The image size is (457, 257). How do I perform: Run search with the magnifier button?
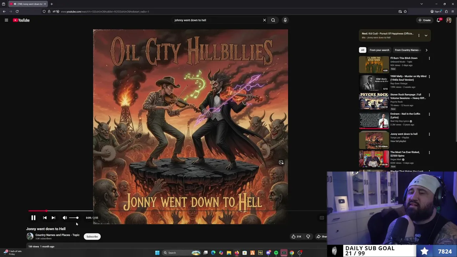273,20
